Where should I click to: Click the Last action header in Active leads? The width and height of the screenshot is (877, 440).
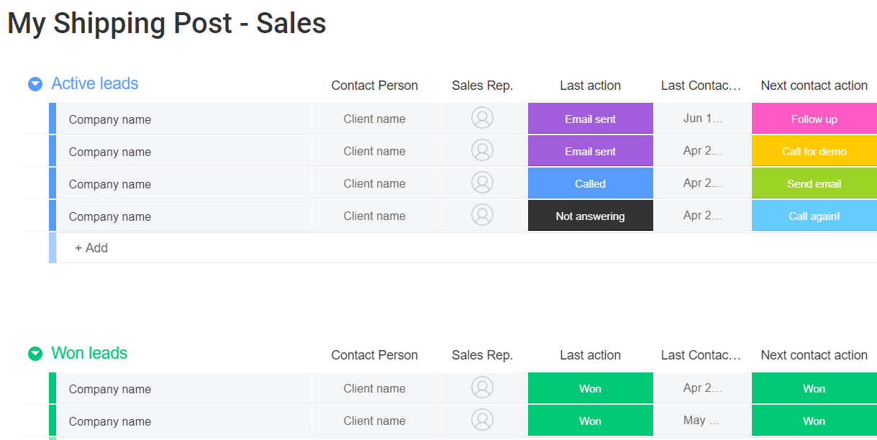coord(591,86)
